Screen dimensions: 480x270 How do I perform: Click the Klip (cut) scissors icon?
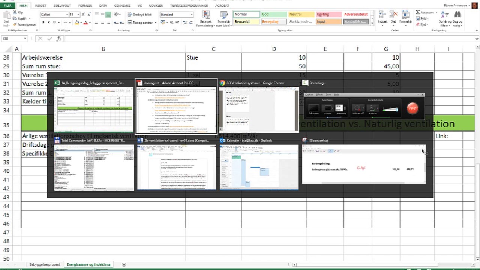[x=15, y=12]
